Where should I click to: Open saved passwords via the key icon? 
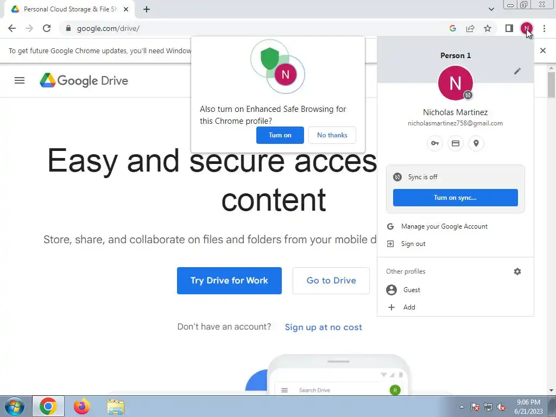[x=435, y=143]
